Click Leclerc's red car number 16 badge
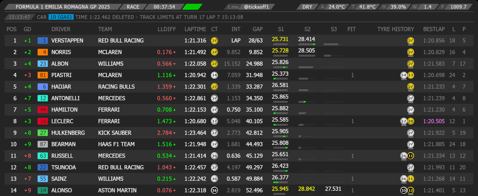 [43, 121]
